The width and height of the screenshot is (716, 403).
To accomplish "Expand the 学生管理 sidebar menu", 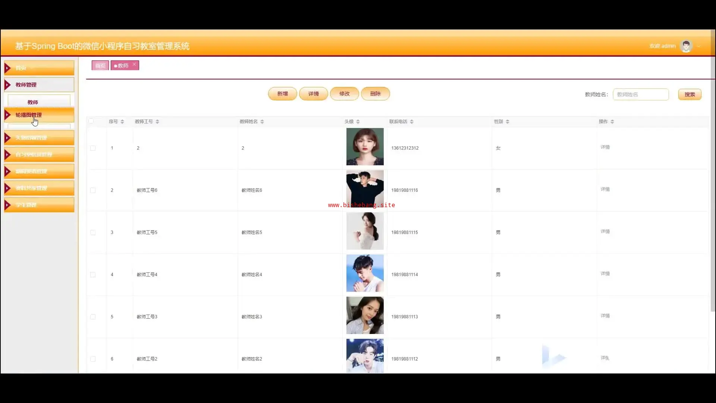I will click(x=39, y=205).
